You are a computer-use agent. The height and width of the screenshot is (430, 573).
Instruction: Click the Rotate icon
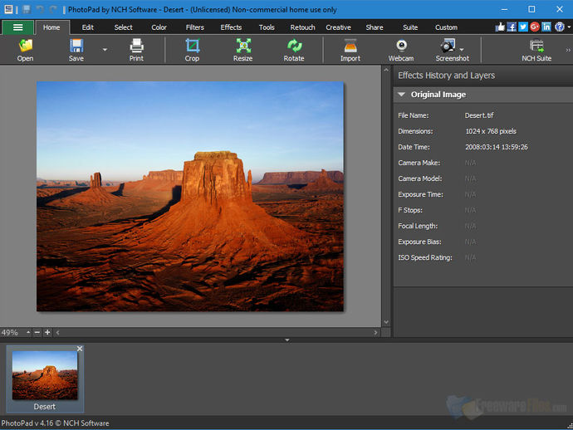tap(294, 46)
